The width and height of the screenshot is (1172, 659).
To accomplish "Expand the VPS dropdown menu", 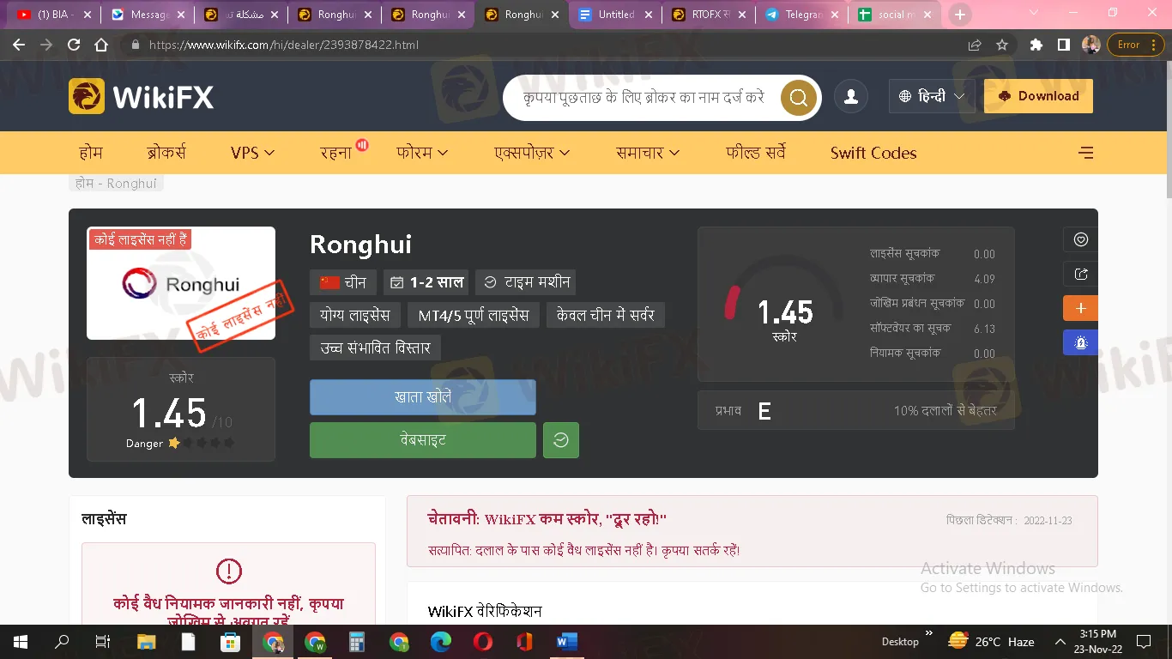I will pos(252,153).
